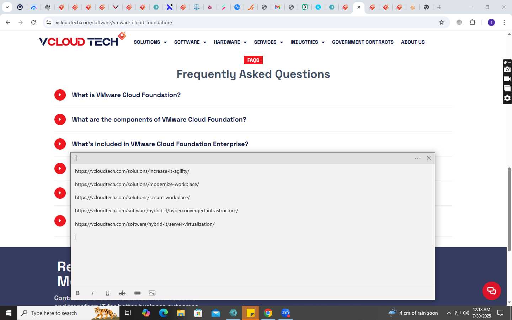
Task: View site information icon in address bar
Action: pyautogui.click(x=49, y=22)
